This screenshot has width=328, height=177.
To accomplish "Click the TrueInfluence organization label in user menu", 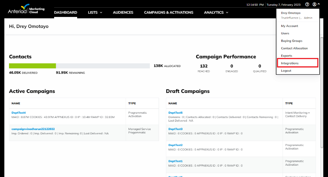I will click(291, 18).
